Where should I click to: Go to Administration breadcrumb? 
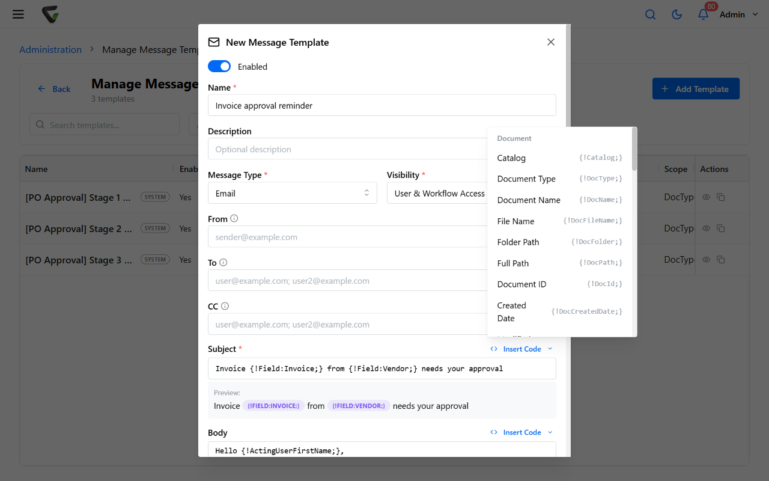50,50
